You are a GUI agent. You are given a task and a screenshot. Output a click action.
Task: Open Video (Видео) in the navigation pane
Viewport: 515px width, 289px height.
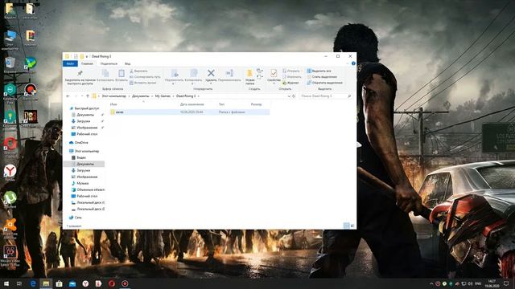coord(79,157)
